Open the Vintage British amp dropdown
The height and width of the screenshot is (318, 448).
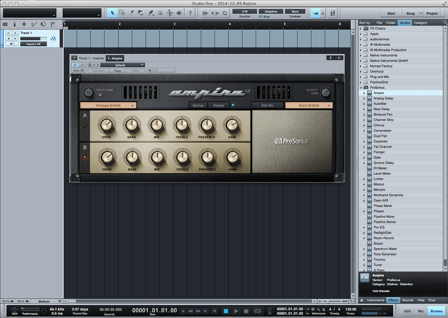[108, 105]
